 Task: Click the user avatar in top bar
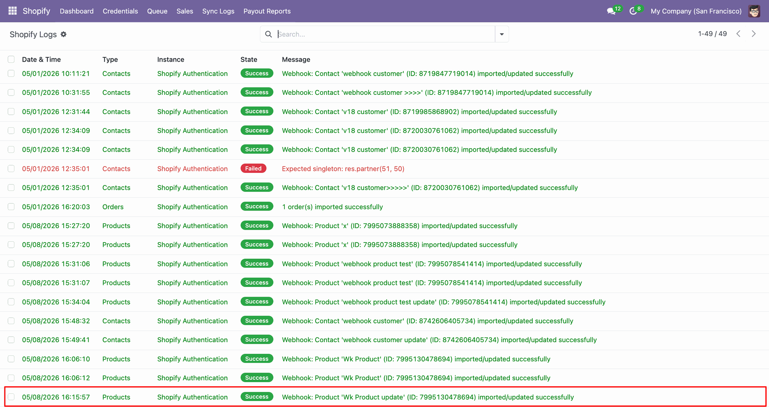754,11
